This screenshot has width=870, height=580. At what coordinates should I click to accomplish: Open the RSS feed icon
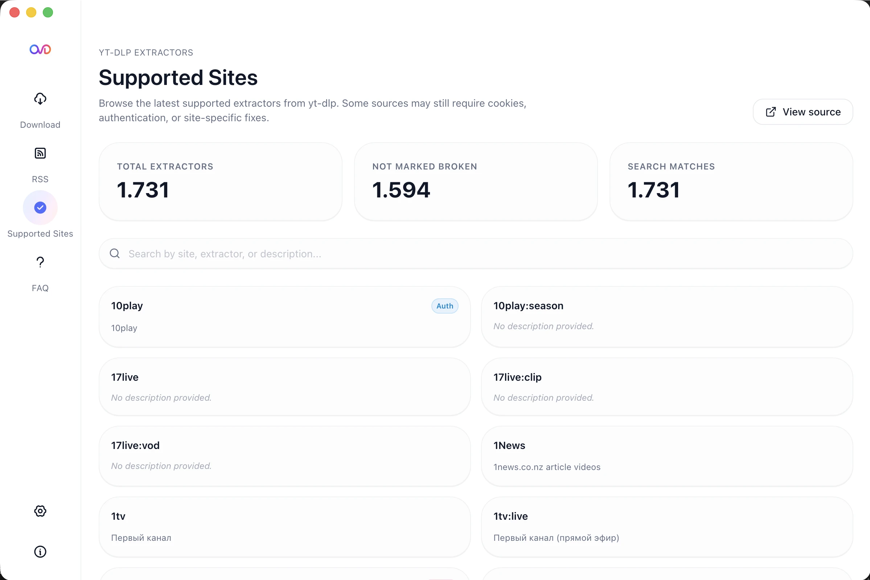point(40,153)
